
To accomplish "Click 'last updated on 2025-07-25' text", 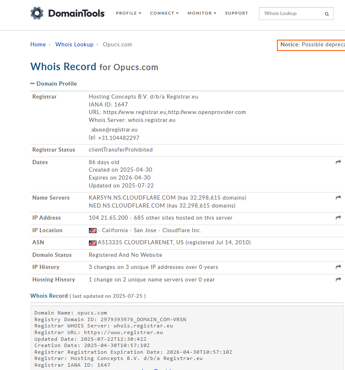I will click(x=107, y=296).
